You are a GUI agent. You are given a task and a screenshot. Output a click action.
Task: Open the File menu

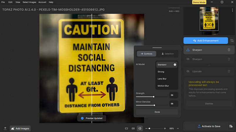(3, 2)
